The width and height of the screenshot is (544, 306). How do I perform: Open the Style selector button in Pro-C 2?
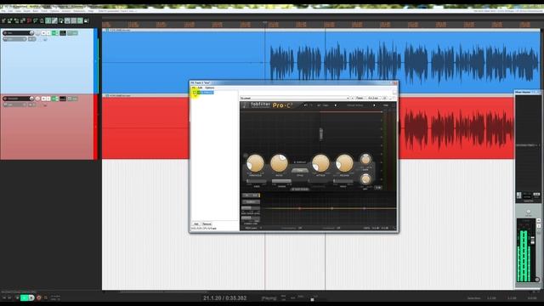click(x=300, y=170)
